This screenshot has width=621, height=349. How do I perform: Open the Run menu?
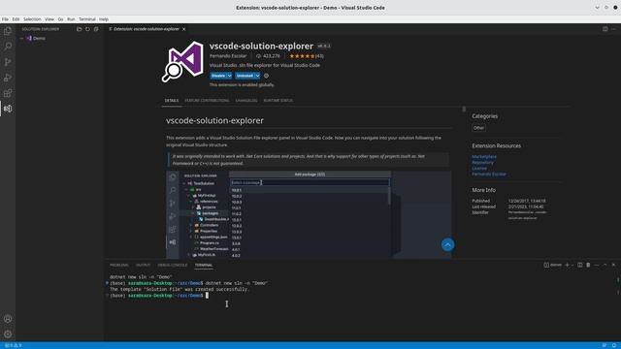(x=71, y=19)
